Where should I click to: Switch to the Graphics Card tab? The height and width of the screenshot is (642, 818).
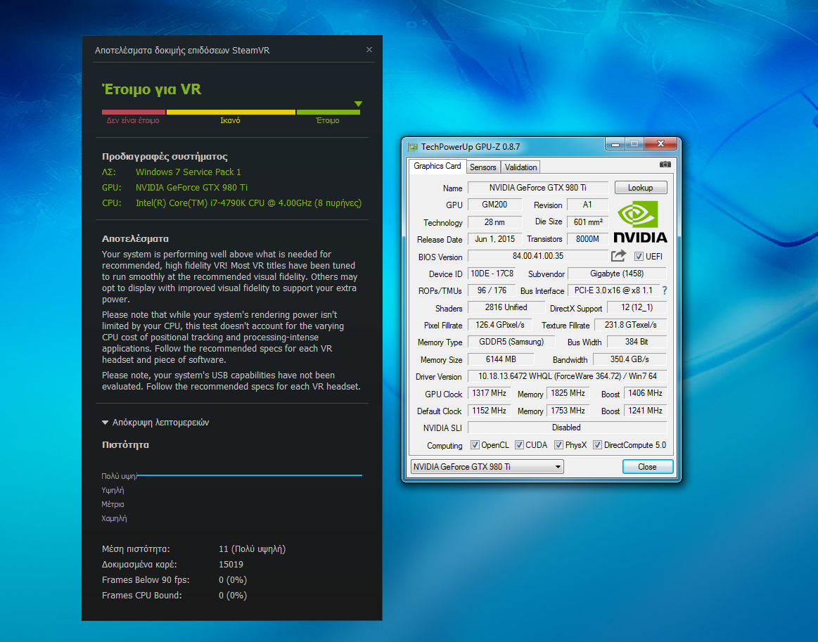click(437, 166)
